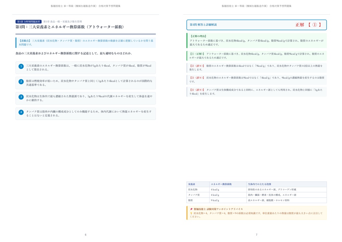The width and height of the screenshot is (342, 242).
Task: Click page number 7
Action: pos(256,235)
